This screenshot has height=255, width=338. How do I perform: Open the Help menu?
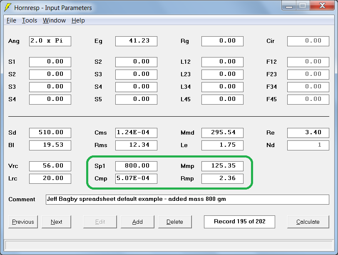tap(78, 20)
